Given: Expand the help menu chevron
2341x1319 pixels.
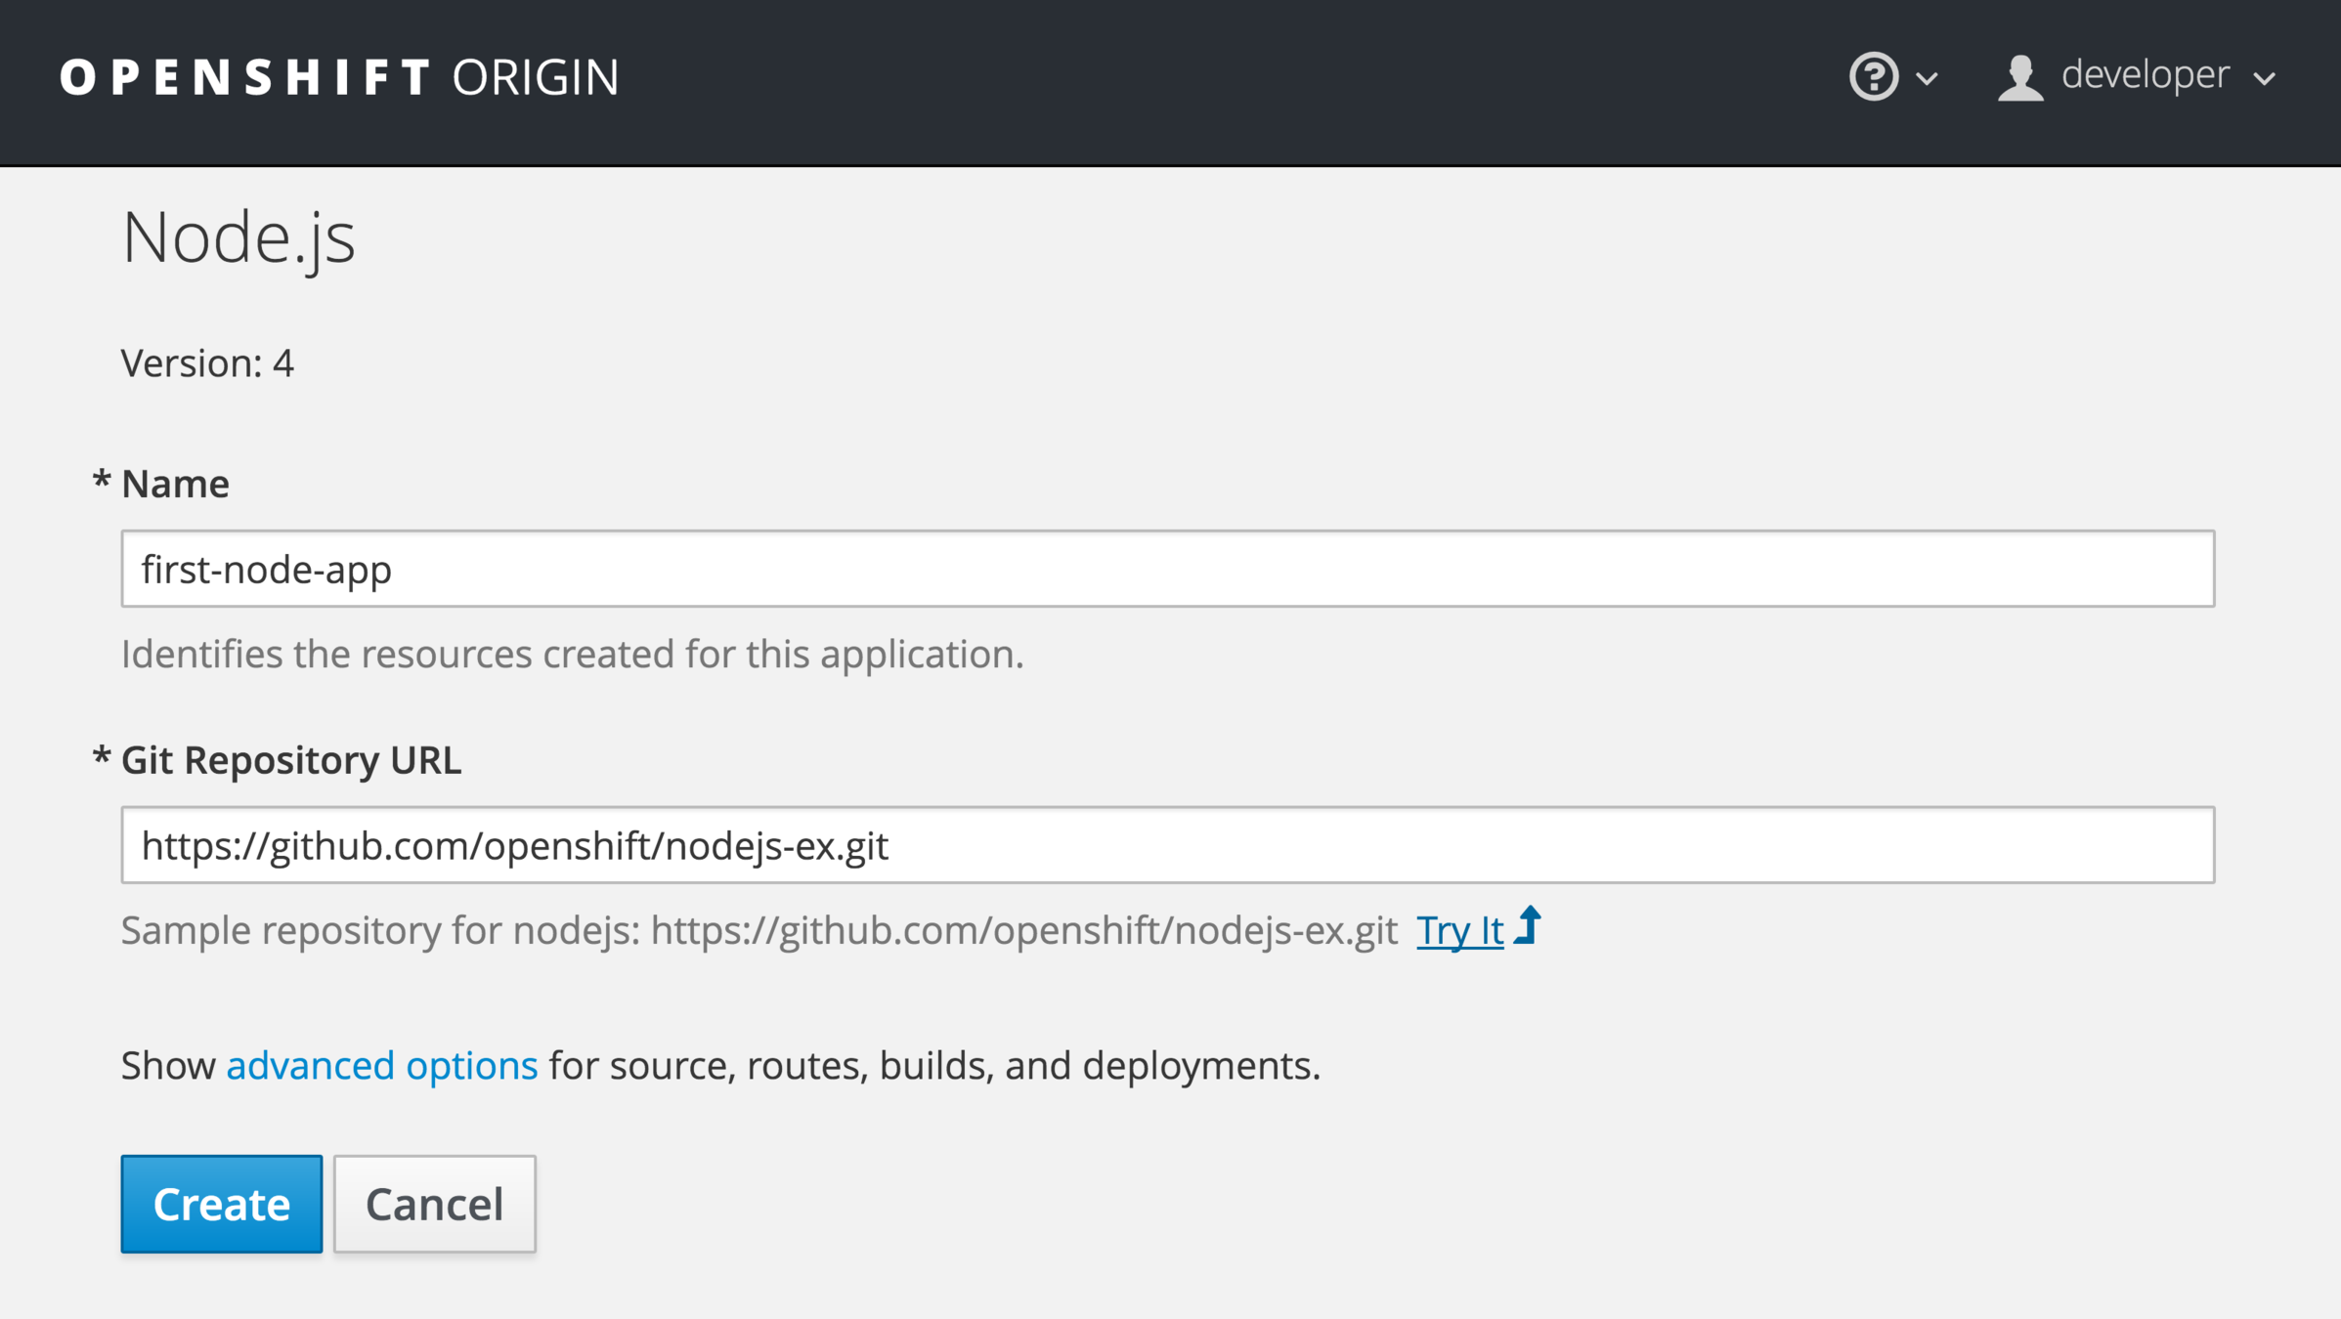Looking at the screenshot, I should pyautogui.click(x=1928, y=78).
